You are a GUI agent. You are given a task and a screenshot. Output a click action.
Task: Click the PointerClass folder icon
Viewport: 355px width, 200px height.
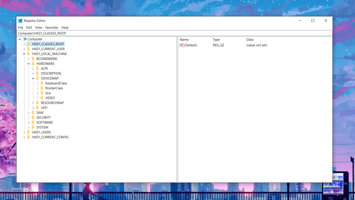(42, 88)
